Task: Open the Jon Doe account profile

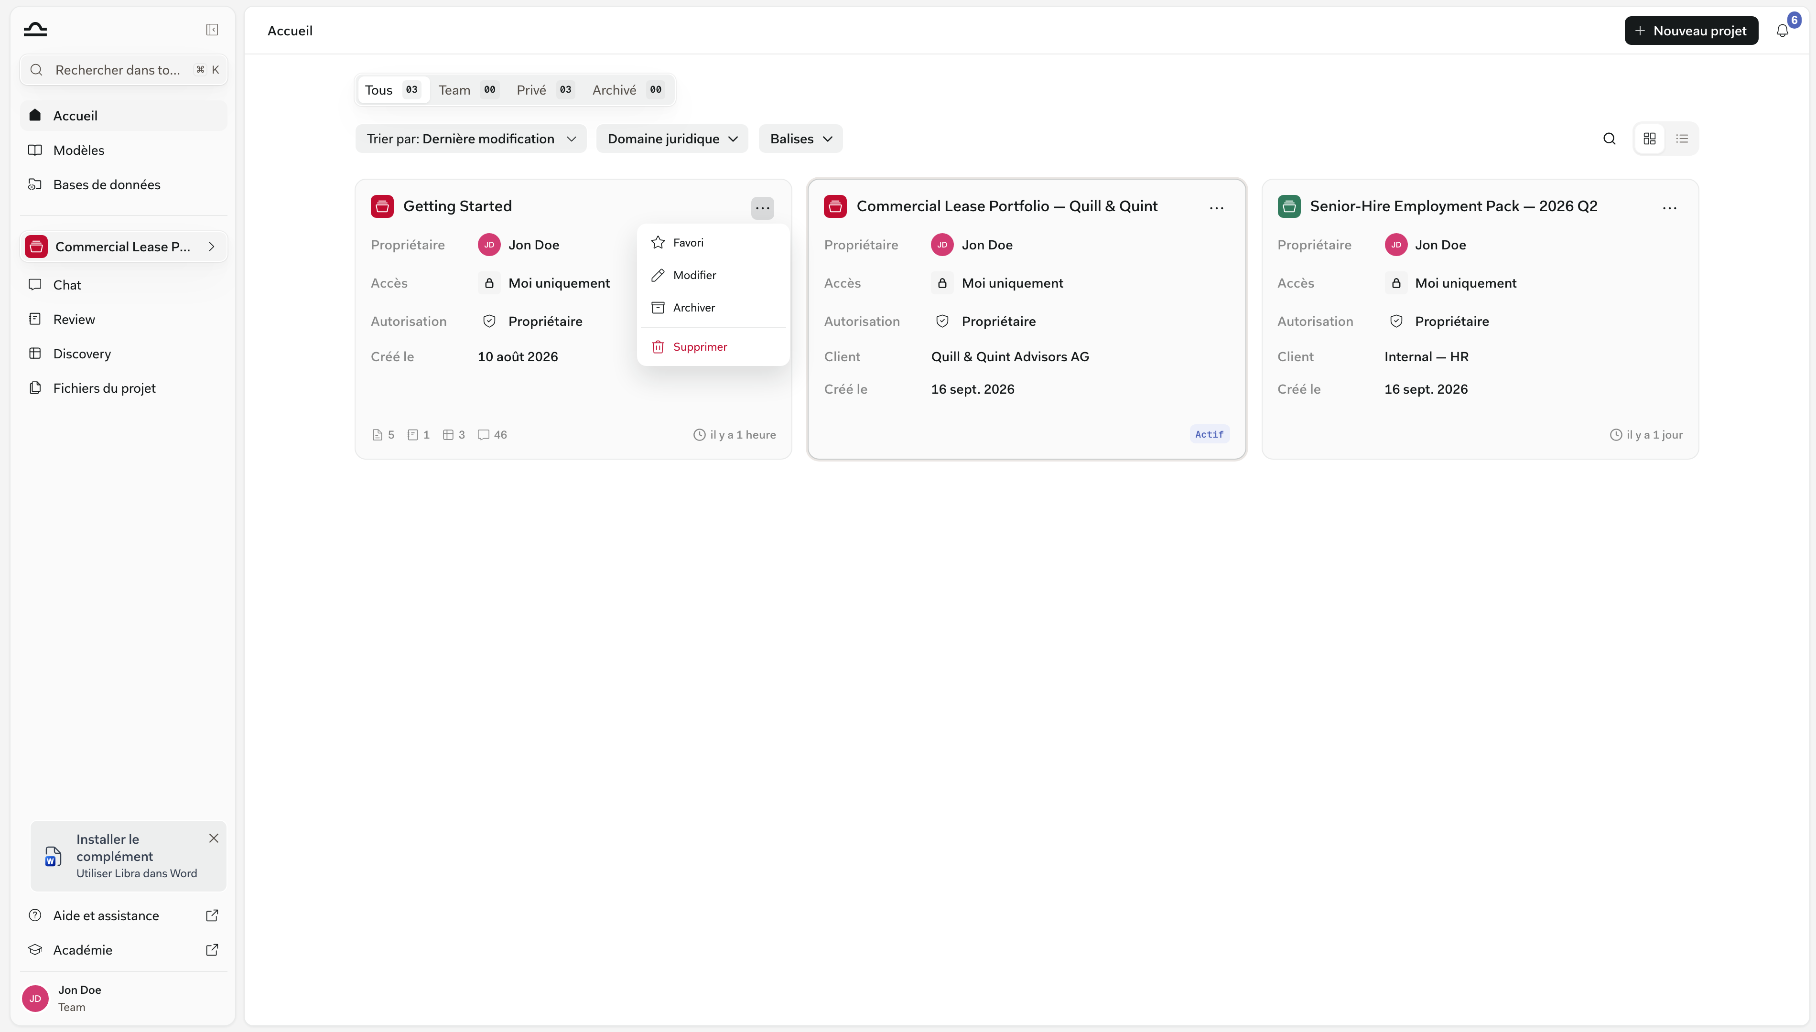Action: 123,998
